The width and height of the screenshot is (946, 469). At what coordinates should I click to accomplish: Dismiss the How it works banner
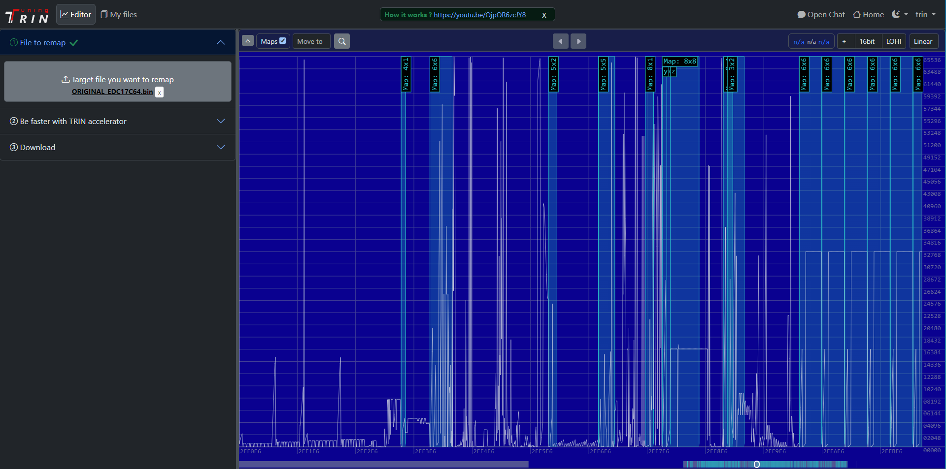(x=544, y=15)
